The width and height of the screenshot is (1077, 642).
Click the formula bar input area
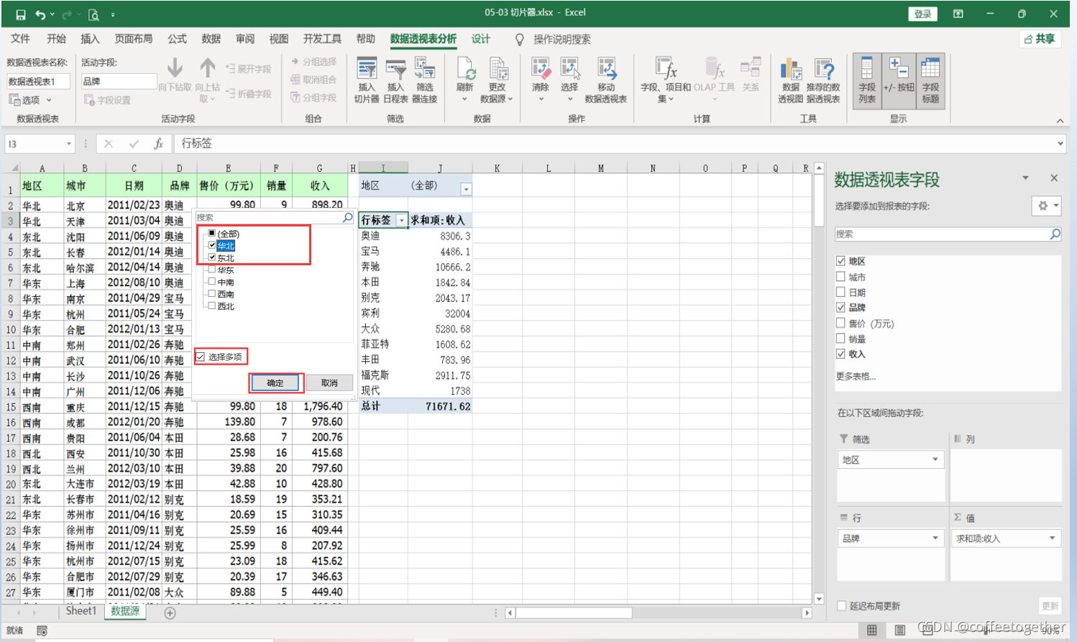(x=618, y=144)
